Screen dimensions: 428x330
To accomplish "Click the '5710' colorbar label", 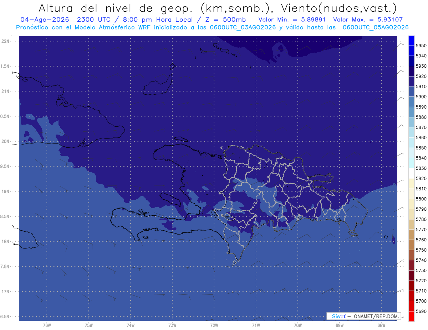I will tap(421, 291).
